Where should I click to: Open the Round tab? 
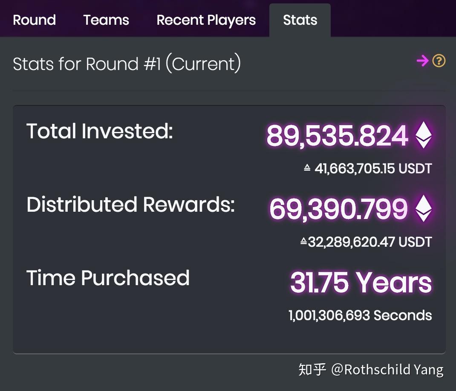34,20
